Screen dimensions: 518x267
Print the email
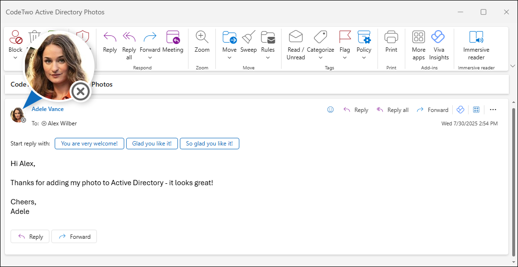pos(391,42)
